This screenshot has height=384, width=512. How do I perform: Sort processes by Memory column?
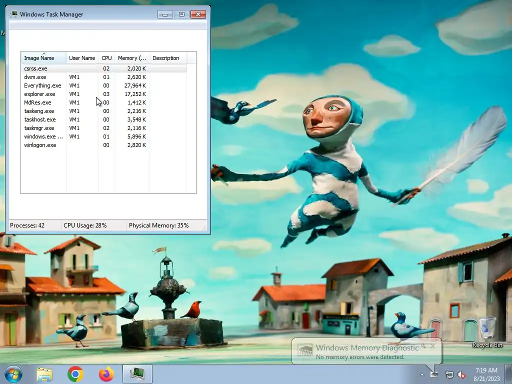point(132,58)
